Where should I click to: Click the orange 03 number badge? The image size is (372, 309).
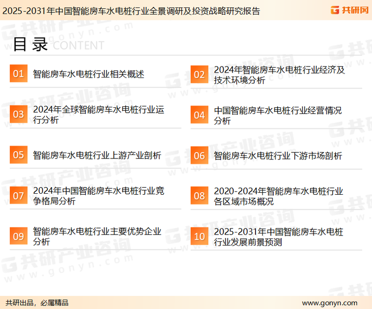pos(18,114)
